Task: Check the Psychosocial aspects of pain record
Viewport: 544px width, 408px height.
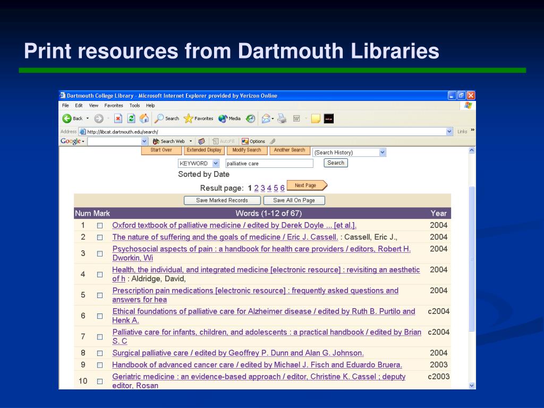Action: coord(100,253)
